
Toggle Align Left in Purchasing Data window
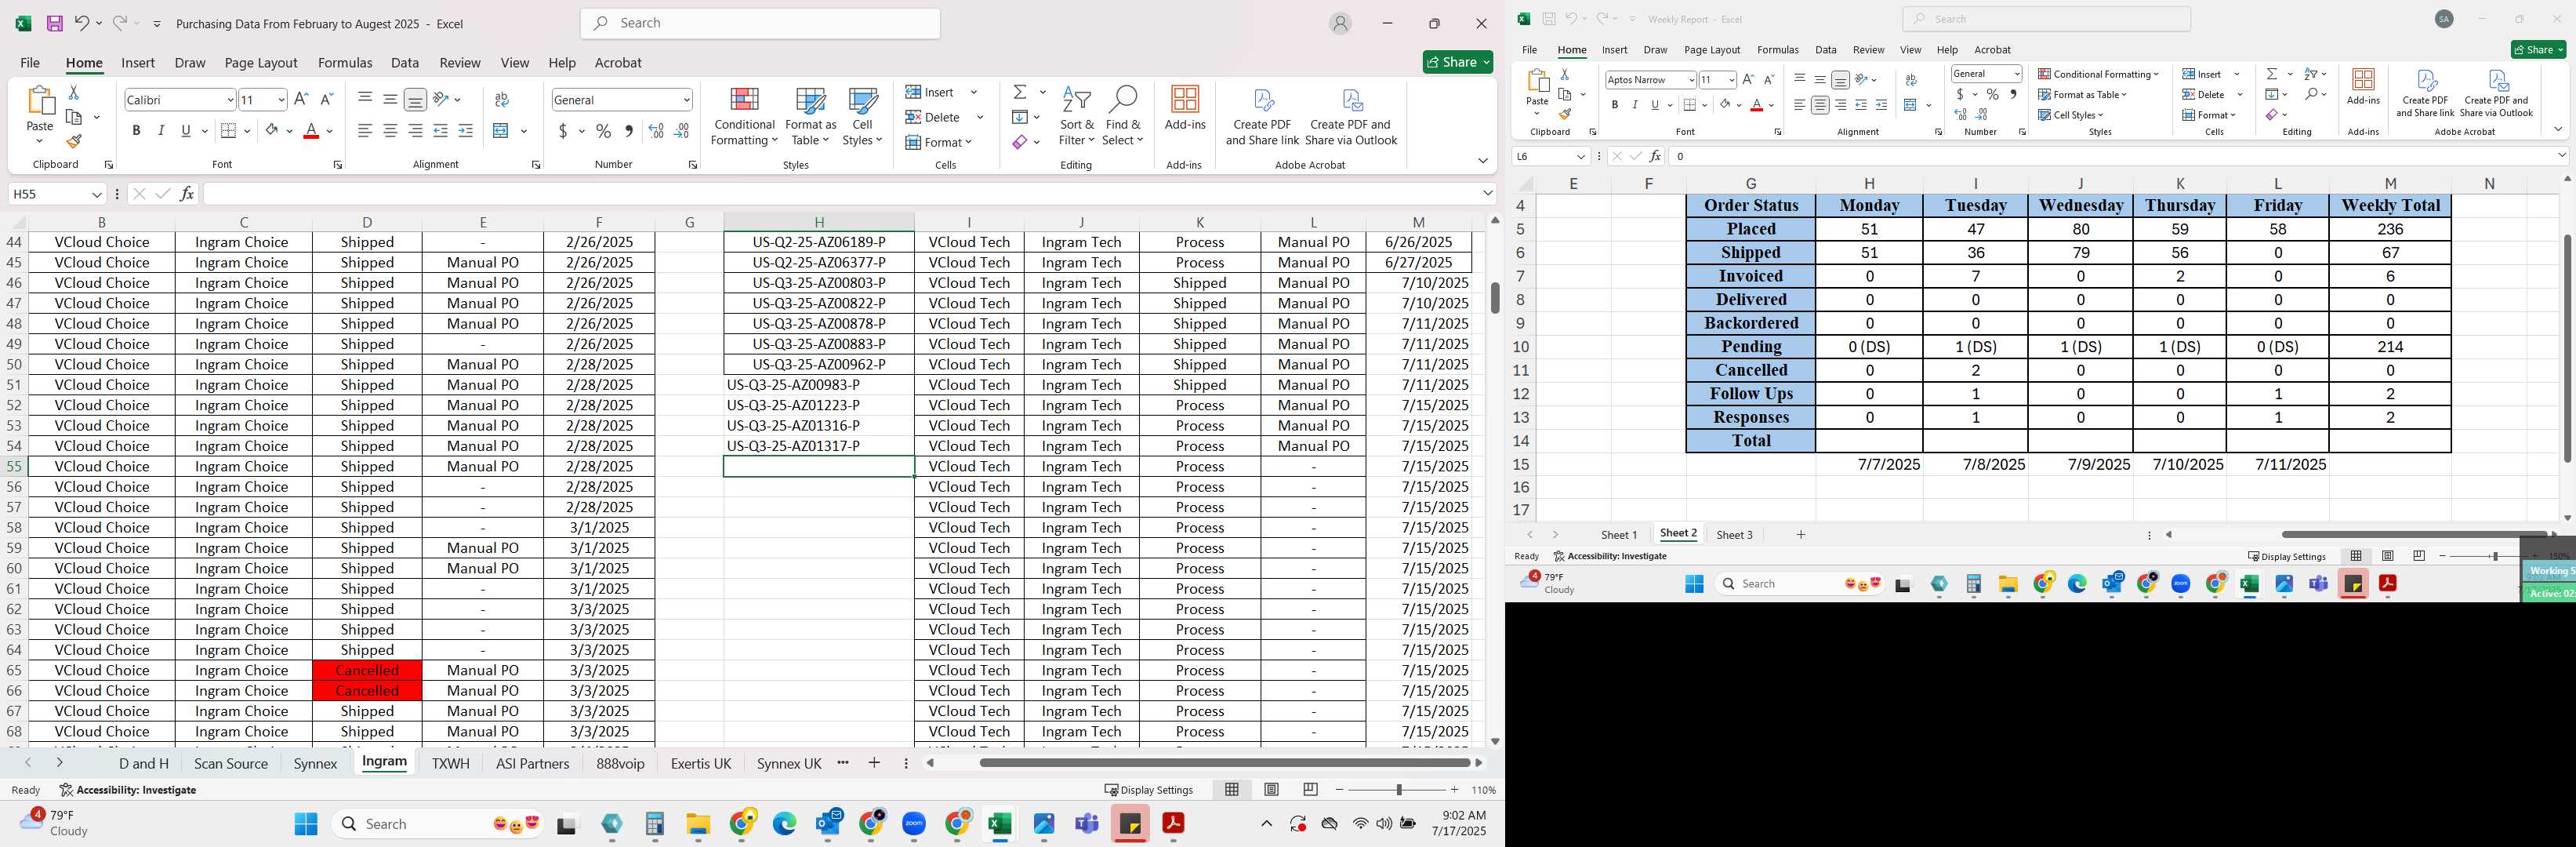pos(365,131)
